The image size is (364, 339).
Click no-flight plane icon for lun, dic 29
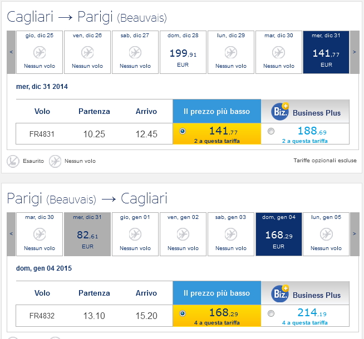[231, 52]
